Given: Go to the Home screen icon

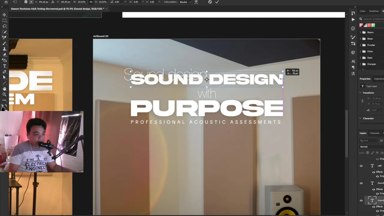Looking at the screenshot, I should pos(6,2).
